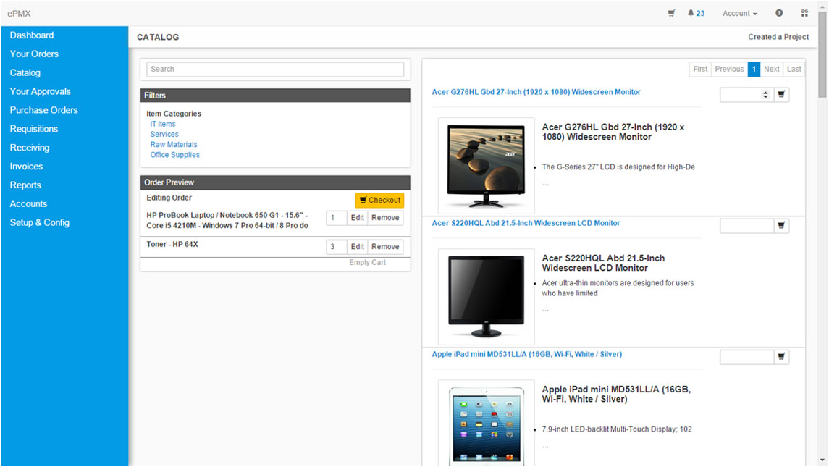This screenshot has height=467, width=829.
Task: Filter by Office Supplies category
Action: click(175, 155)
